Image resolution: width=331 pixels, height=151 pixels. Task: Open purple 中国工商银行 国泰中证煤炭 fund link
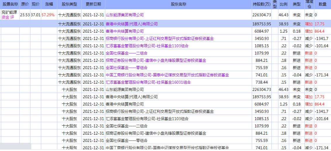(x=167, y=75)
